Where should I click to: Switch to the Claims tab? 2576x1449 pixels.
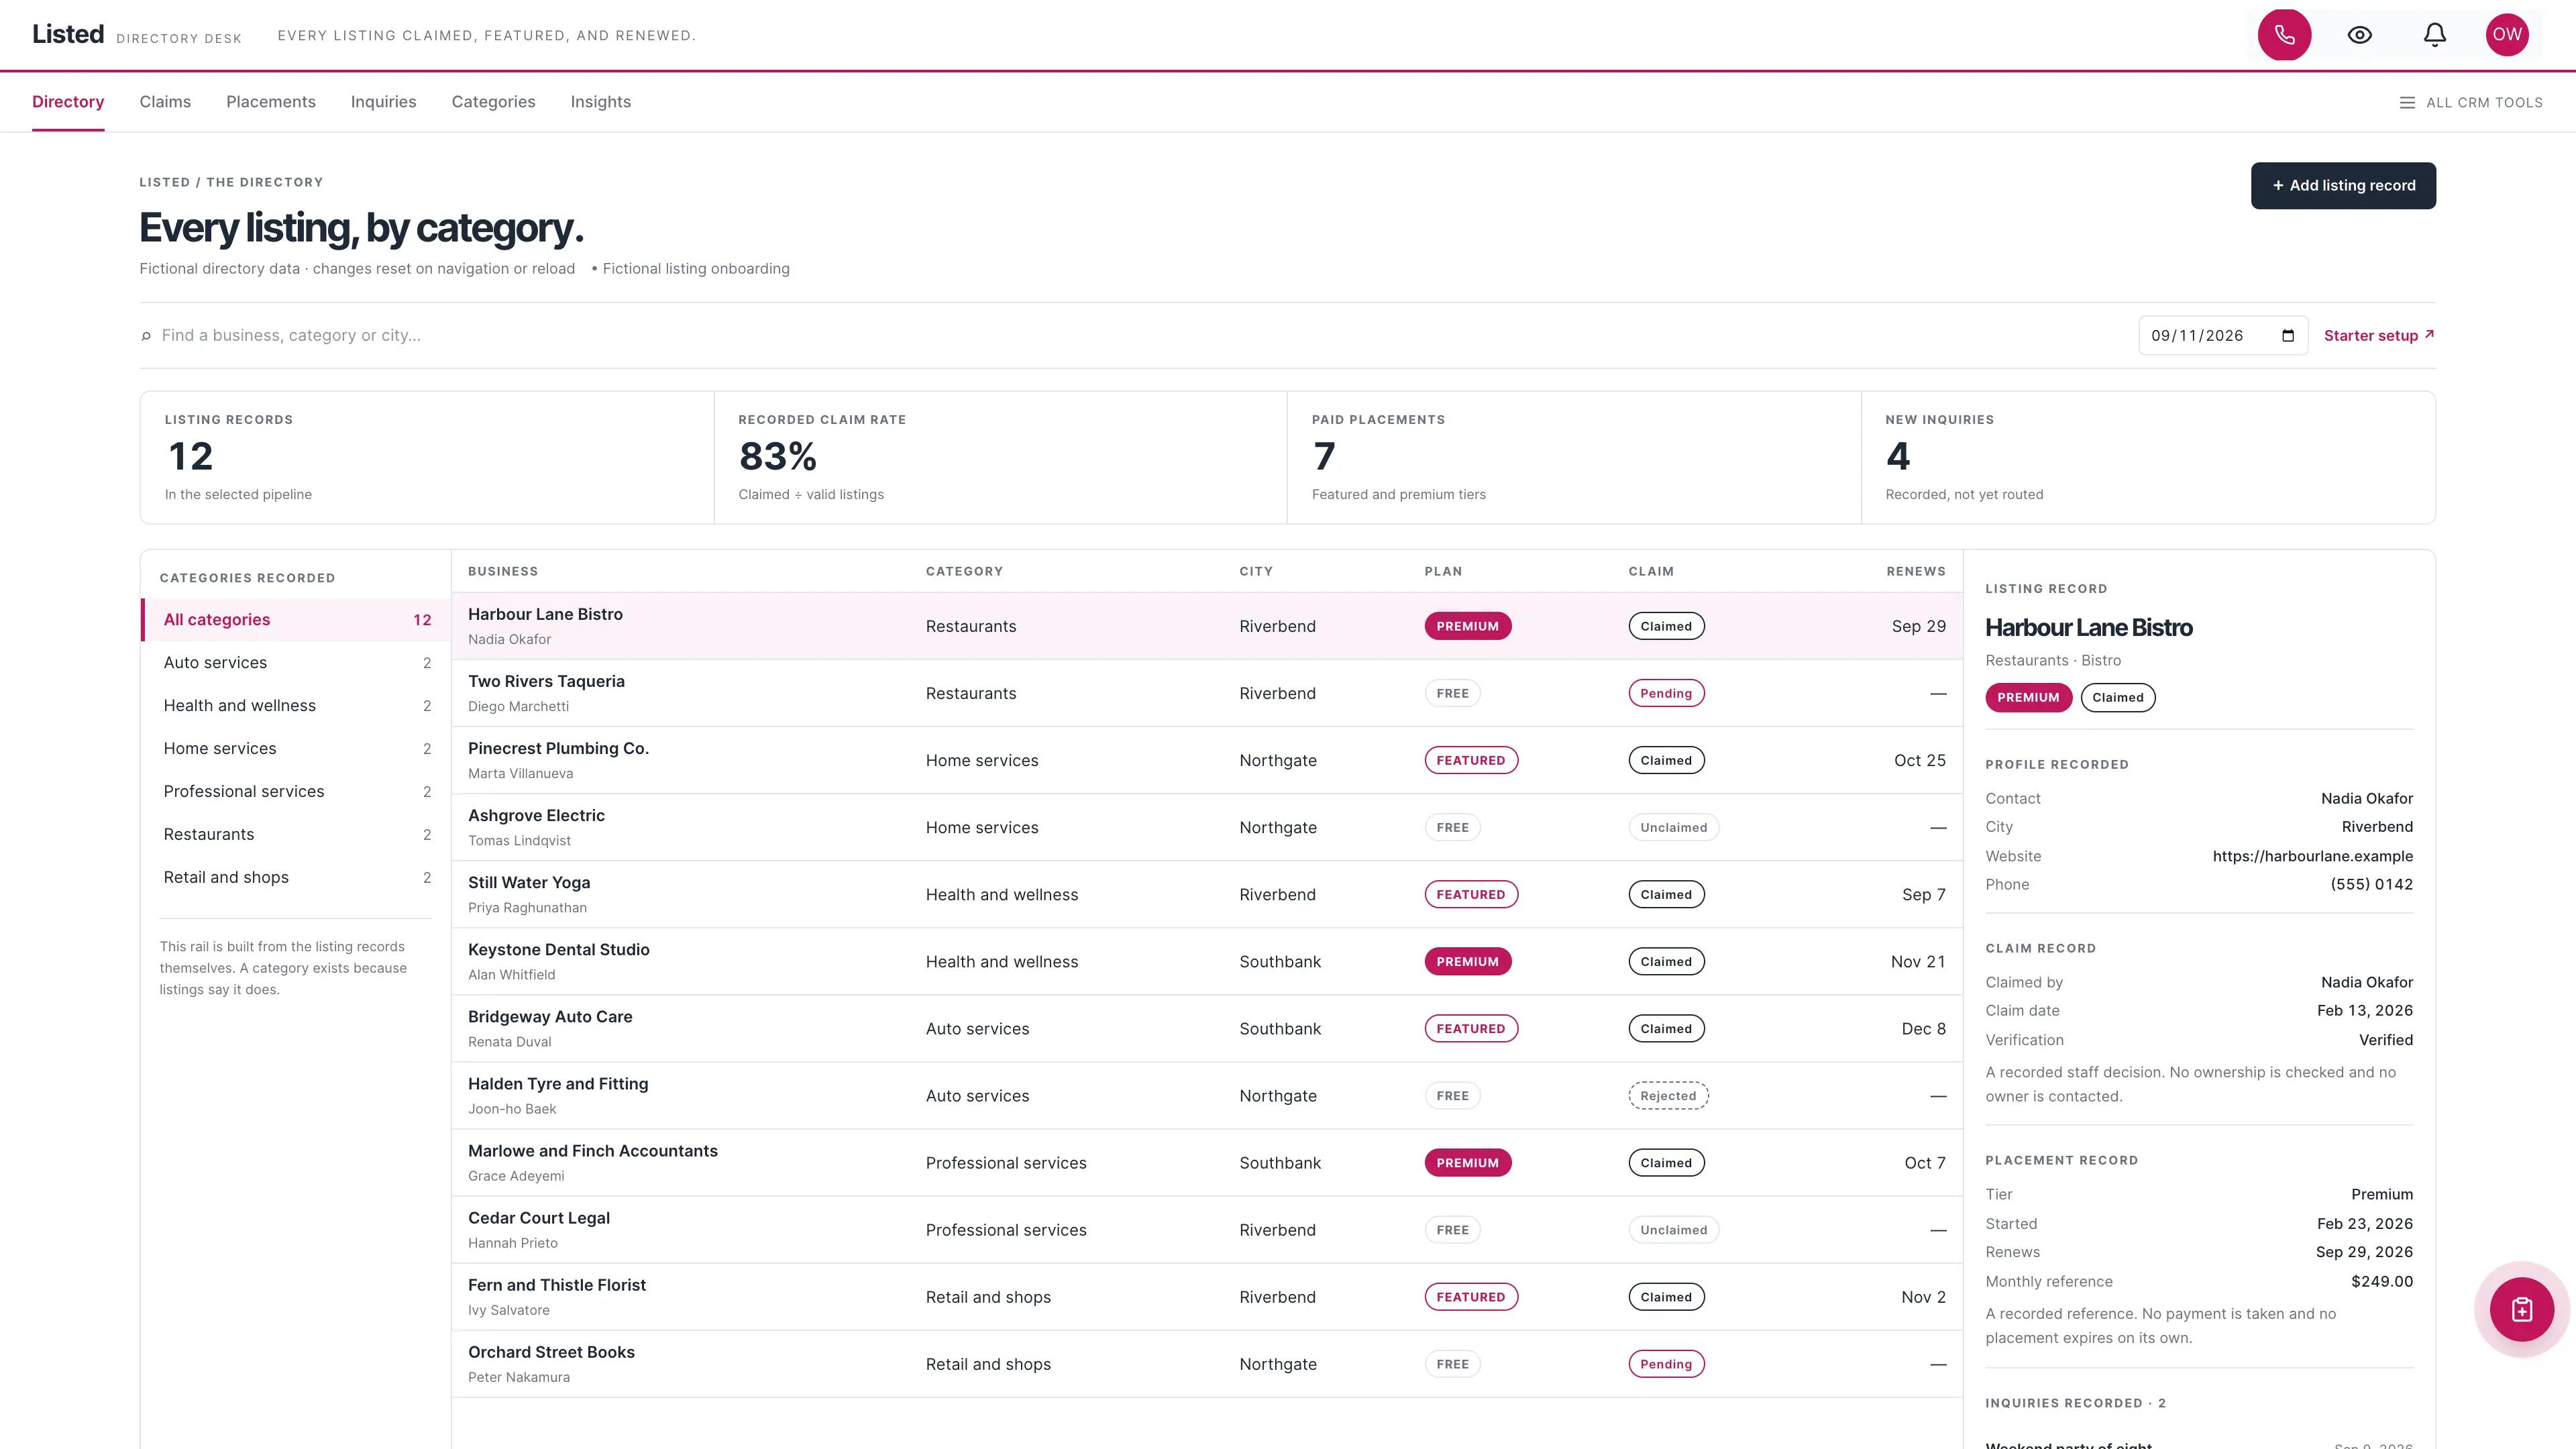(x=165, y=102)
